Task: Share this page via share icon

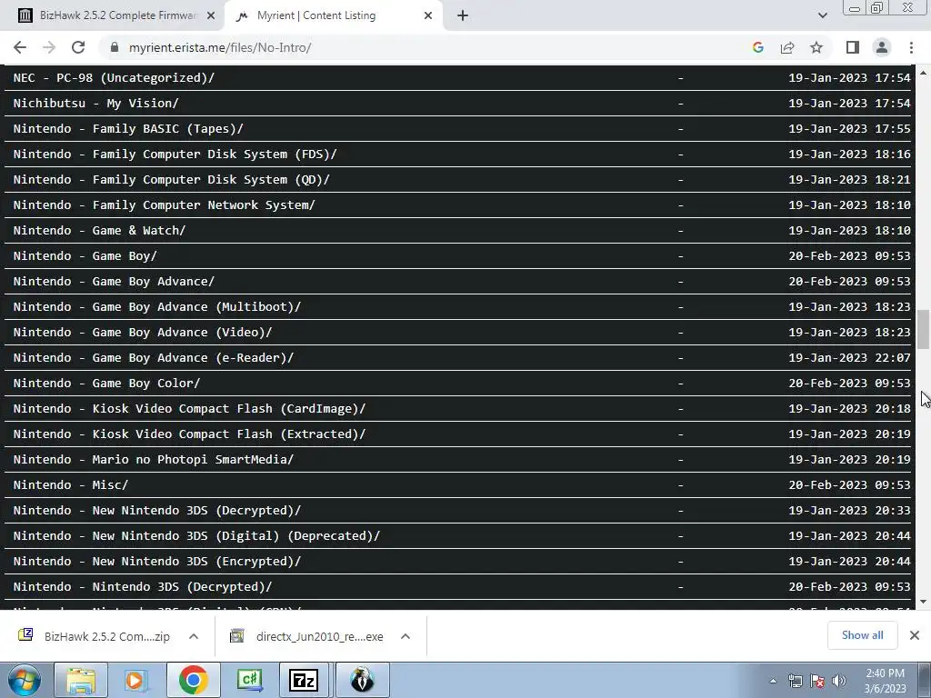Action: point(787,47)
